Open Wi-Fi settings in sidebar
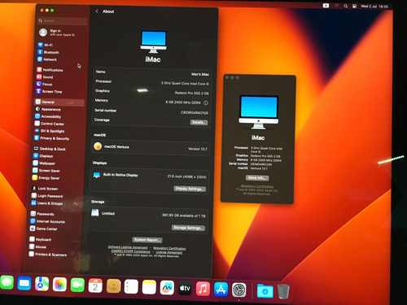The height and width of the screenshot is (305, 407). (46, 45)
